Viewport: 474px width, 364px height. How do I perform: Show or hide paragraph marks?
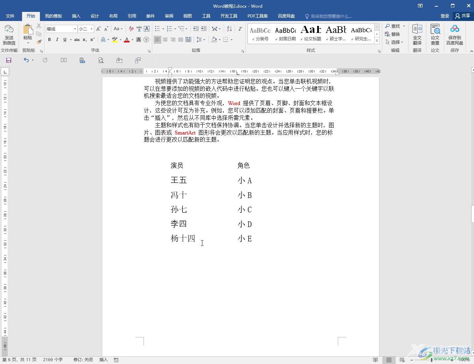(x=240, y=29)
